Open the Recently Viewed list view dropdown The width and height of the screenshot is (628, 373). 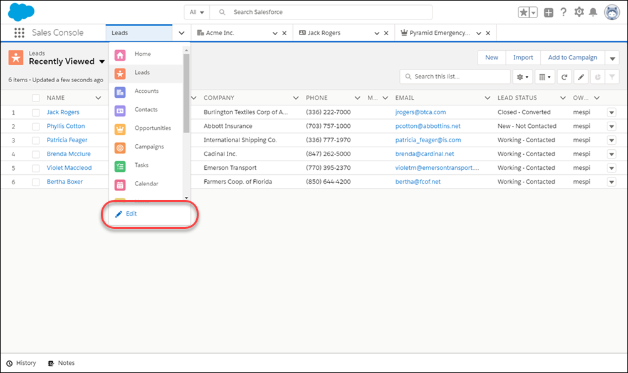(102, 61)
